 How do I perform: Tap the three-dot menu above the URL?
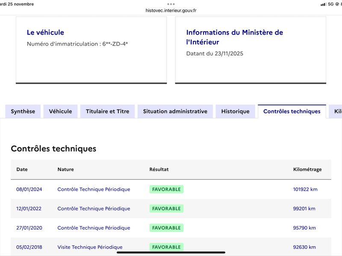pos(171,4)
